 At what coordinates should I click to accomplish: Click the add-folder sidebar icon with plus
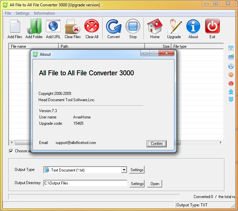(231, 57)
